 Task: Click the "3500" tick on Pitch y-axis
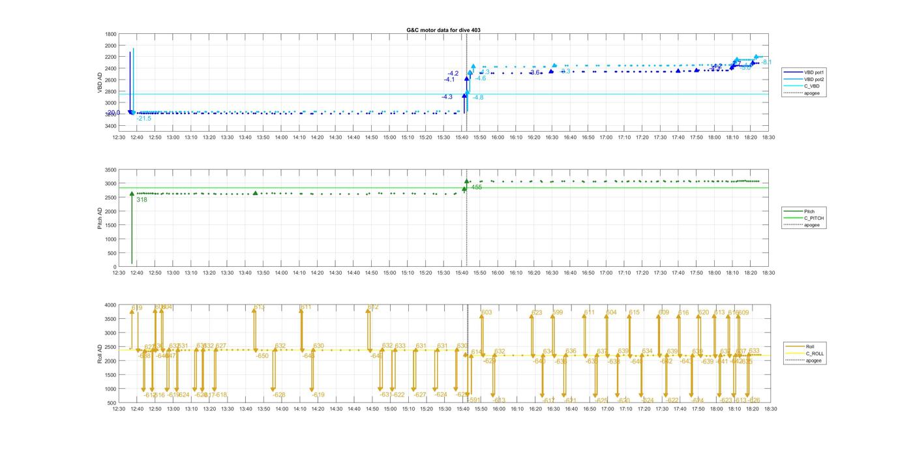pyautogui.click(x=111, y=170)
